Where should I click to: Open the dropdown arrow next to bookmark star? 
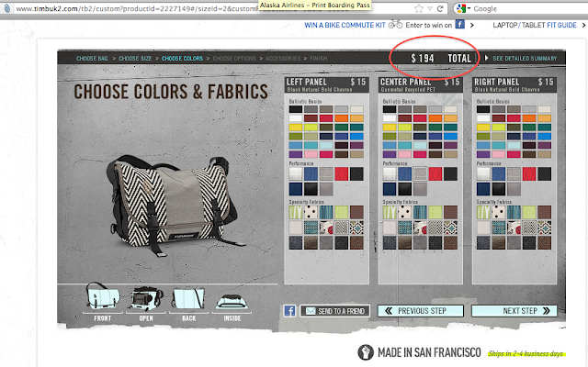(x=430, y=8)
